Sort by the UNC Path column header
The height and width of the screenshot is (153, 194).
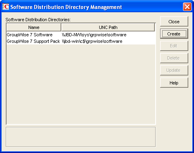click(x=108, y=27)
